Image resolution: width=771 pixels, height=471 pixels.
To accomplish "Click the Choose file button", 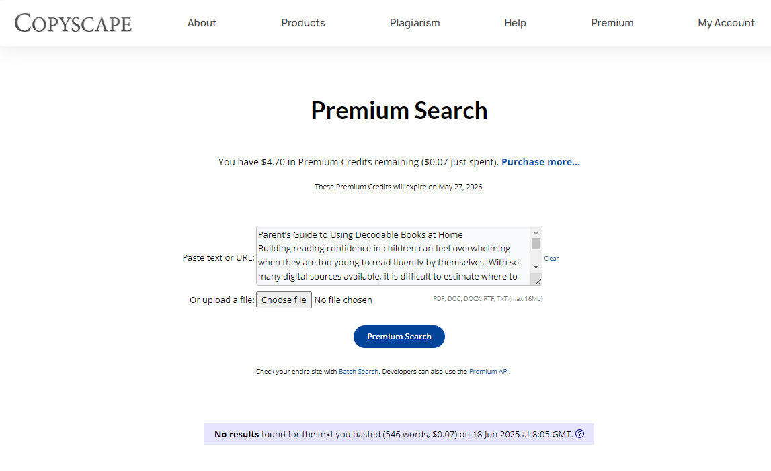I will point(284,300).
